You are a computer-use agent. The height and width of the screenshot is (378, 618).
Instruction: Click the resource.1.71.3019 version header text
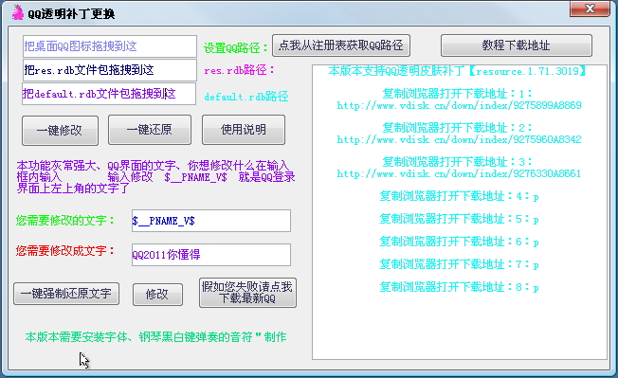(x=457, y=71)
